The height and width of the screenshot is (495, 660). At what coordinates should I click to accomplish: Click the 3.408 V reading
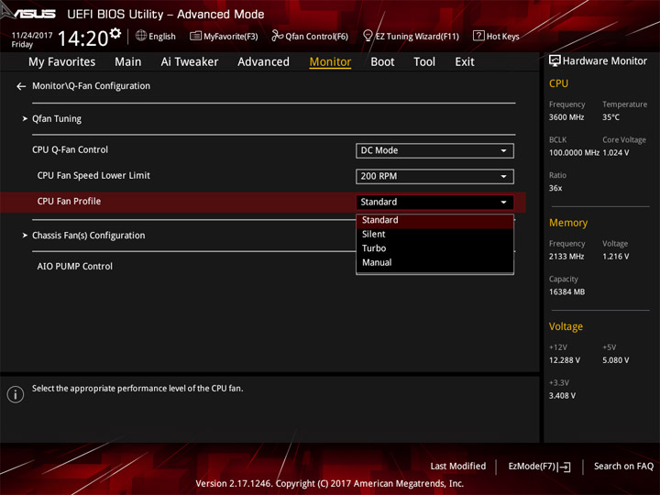point(562,396)
